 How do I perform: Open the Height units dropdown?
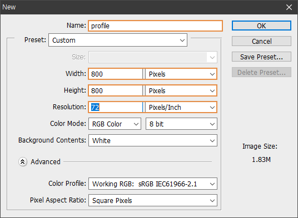coord(181,90)
